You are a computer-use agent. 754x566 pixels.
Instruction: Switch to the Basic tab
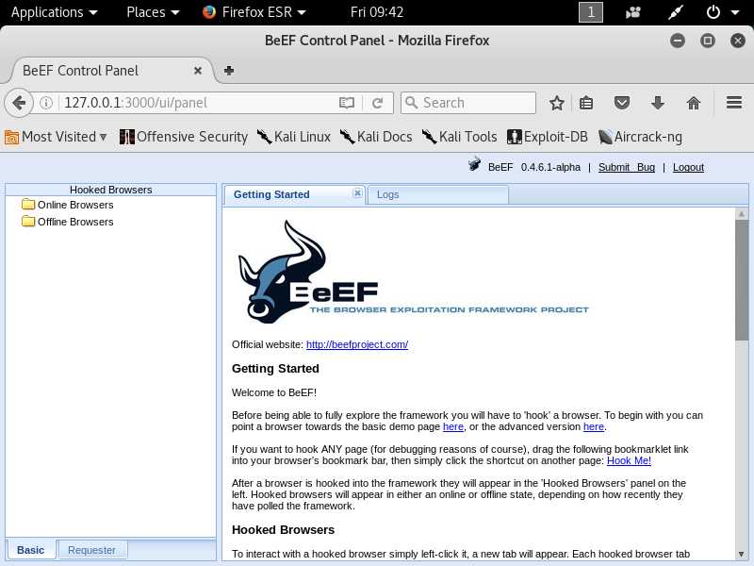point(30,550)
